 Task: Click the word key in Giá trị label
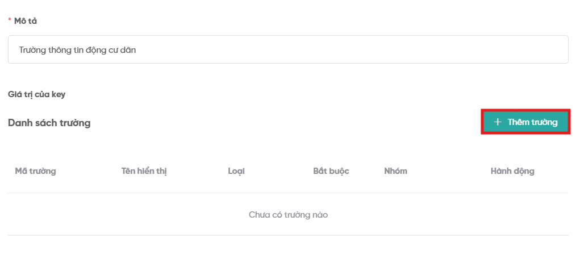click(x=58, y=94)
